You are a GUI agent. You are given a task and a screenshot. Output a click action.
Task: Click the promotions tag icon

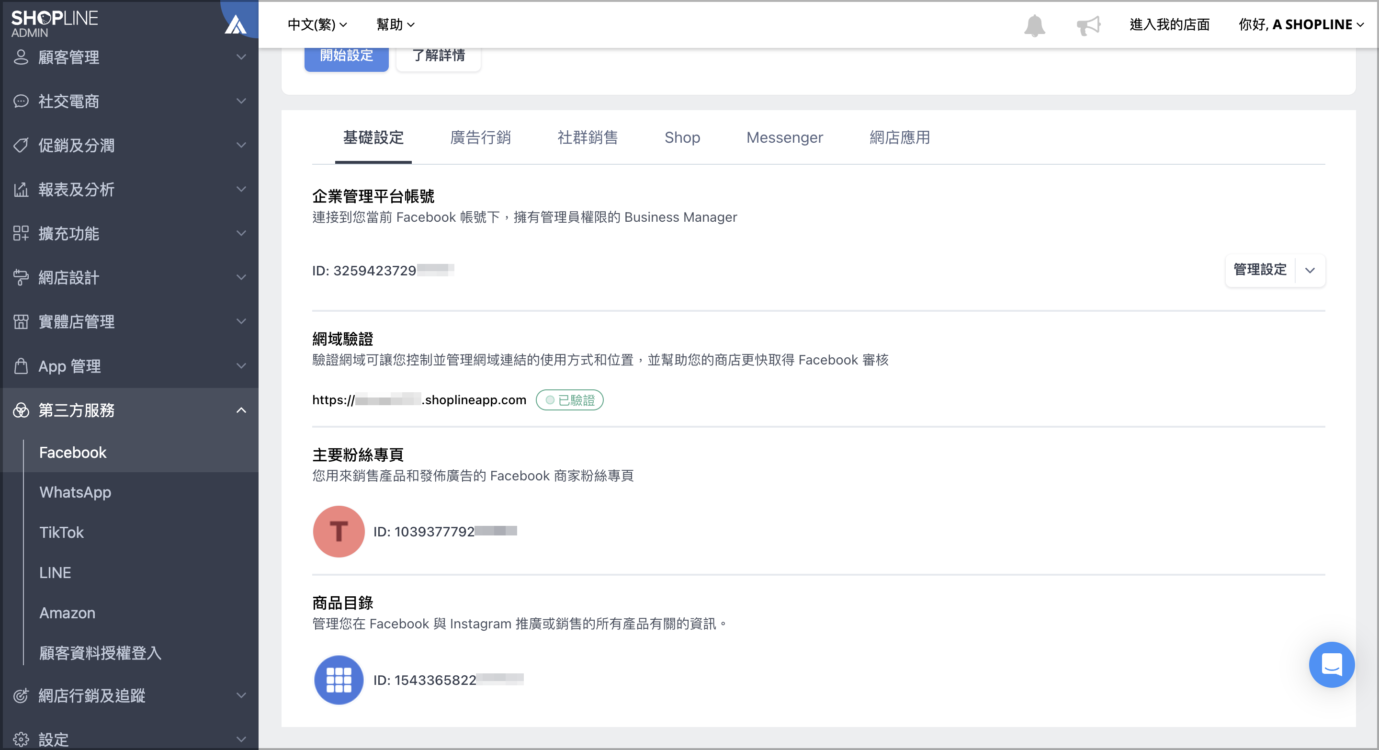pos(21,145)
